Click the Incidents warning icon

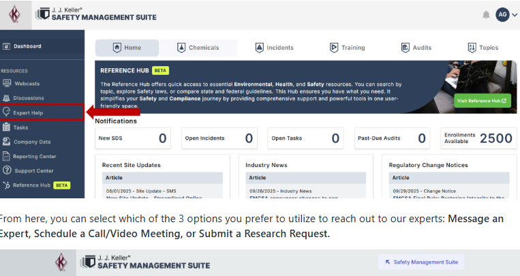[x=260, y=48]
